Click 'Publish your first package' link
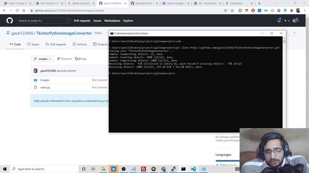This screenshot has width=309, height=173. [227, 140]
